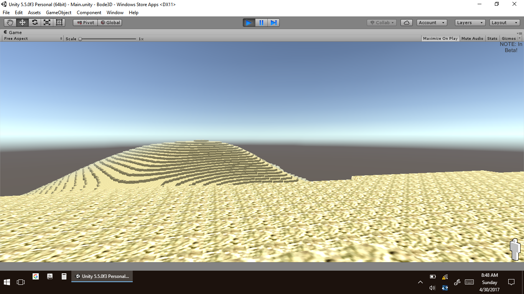524x294 pixels.
Task: Select the Move (translate) tool
Action: click(22, 23)
